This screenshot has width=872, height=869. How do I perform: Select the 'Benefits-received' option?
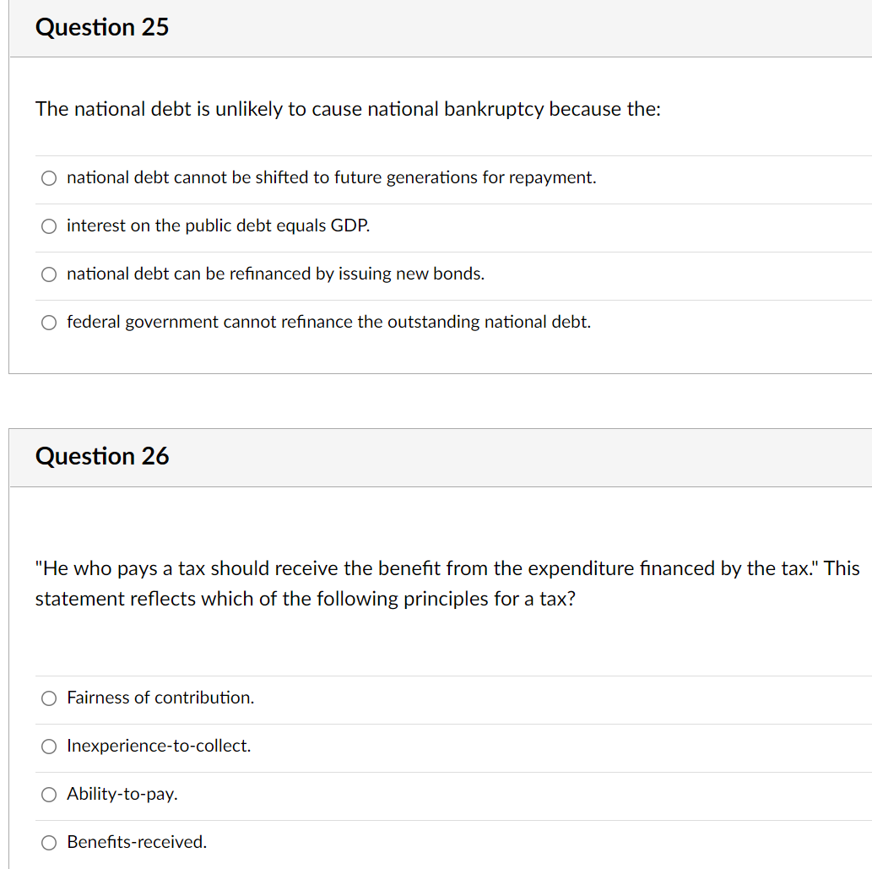(x=48, y=842)
